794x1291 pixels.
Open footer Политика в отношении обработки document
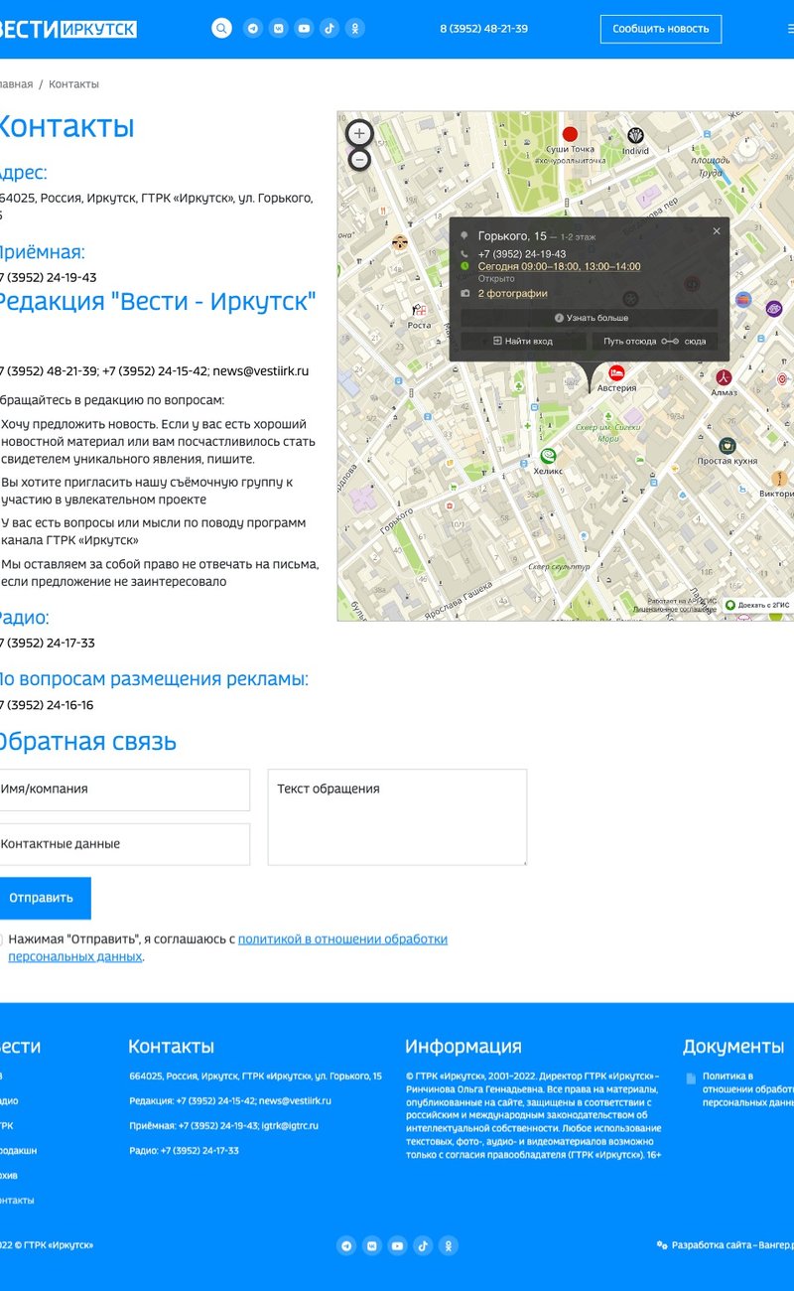pyautogui.click(x=747, y=1088)
